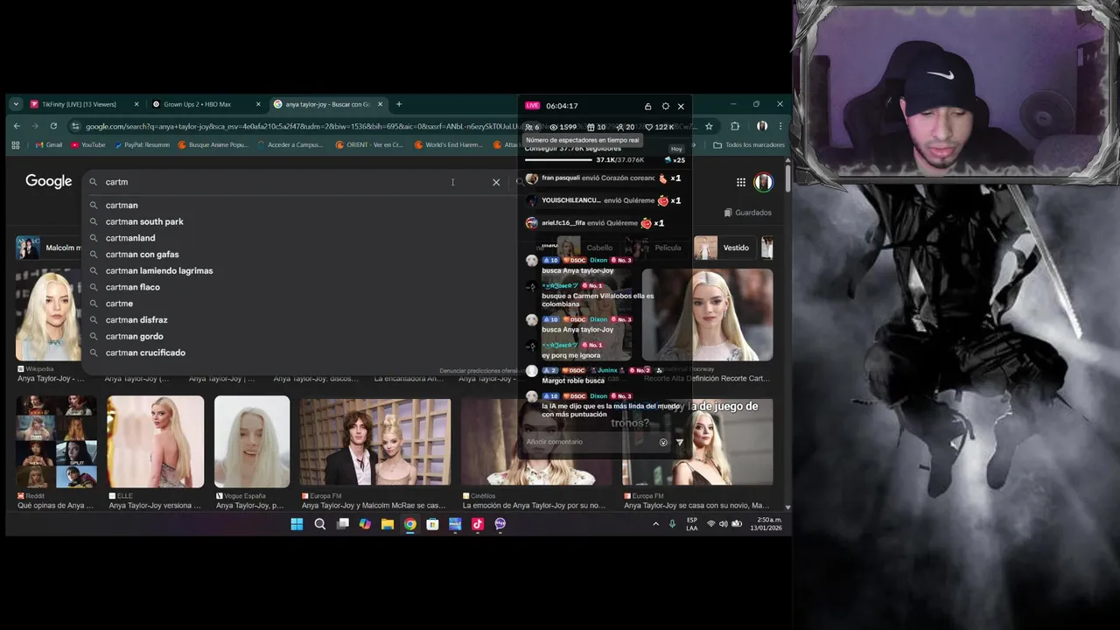This screenshot has width=1120, height=630.
Task: Open the Chrome three-dot menu
Action: 780,126
